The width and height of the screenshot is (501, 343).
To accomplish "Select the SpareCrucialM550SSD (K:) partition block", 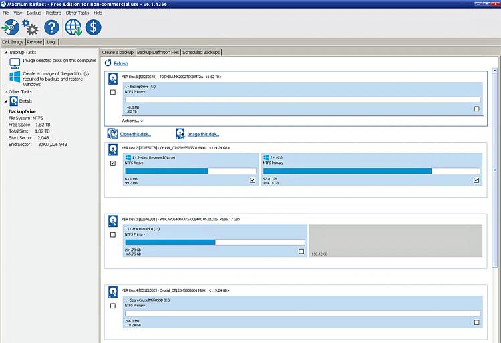I will click(303, 312).
